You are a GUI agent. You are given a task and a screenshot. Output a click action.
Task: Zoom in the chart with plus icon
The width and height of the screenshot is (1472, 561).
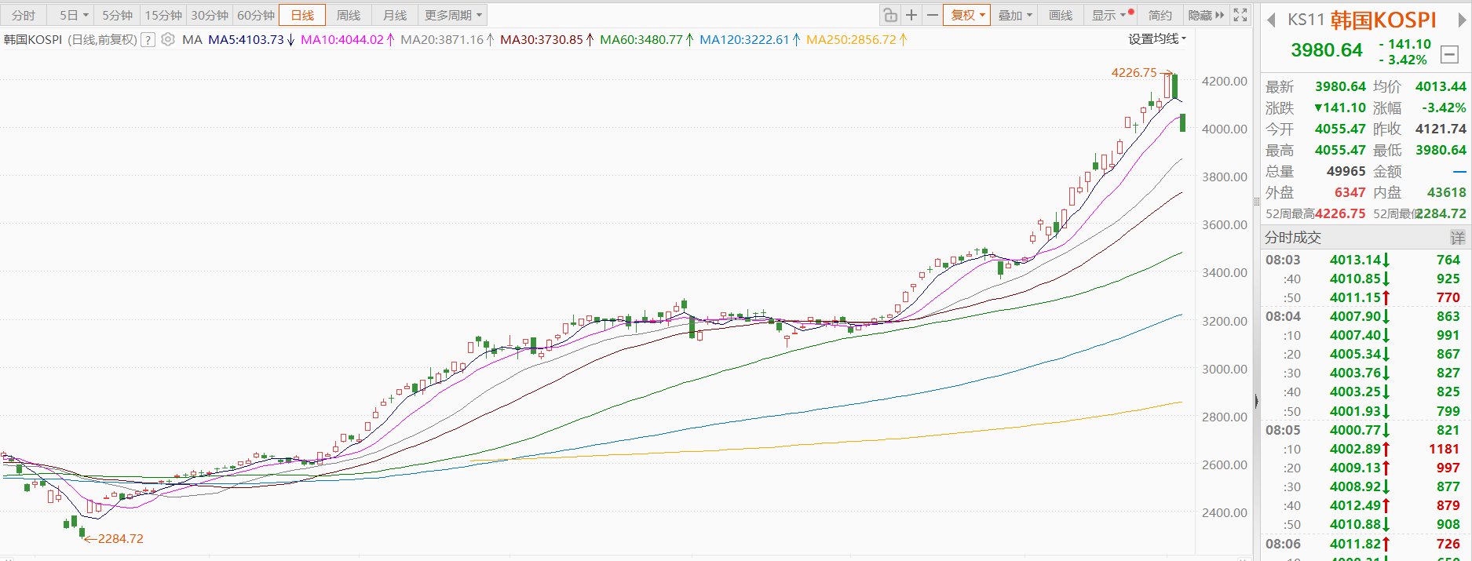(911, 15)
